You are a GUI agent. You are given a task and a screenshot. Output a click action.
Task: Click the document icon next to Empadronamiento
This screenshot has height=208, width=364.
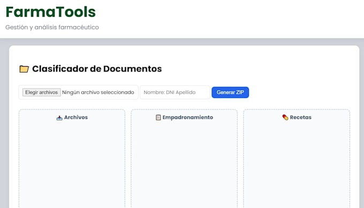[158, 117]
